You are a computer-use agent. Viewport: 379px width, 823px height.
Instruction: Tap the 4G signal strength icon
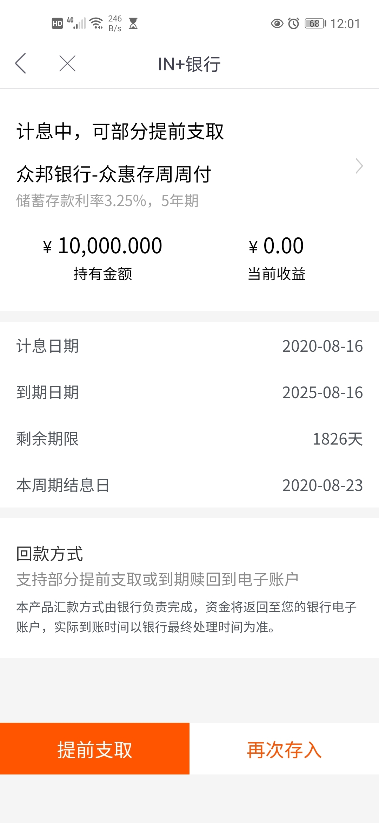click(x=76, y=23)
